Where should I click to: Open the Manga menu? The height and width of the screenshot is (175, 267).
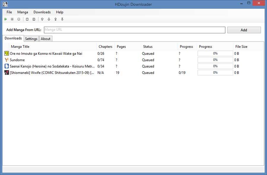[23, 12]
